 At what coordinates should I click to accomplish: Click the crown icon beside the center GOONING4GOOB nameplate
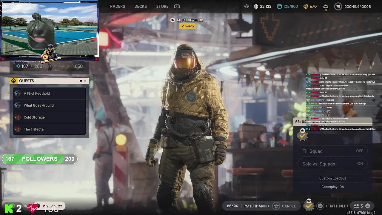(x=172, y=20)
